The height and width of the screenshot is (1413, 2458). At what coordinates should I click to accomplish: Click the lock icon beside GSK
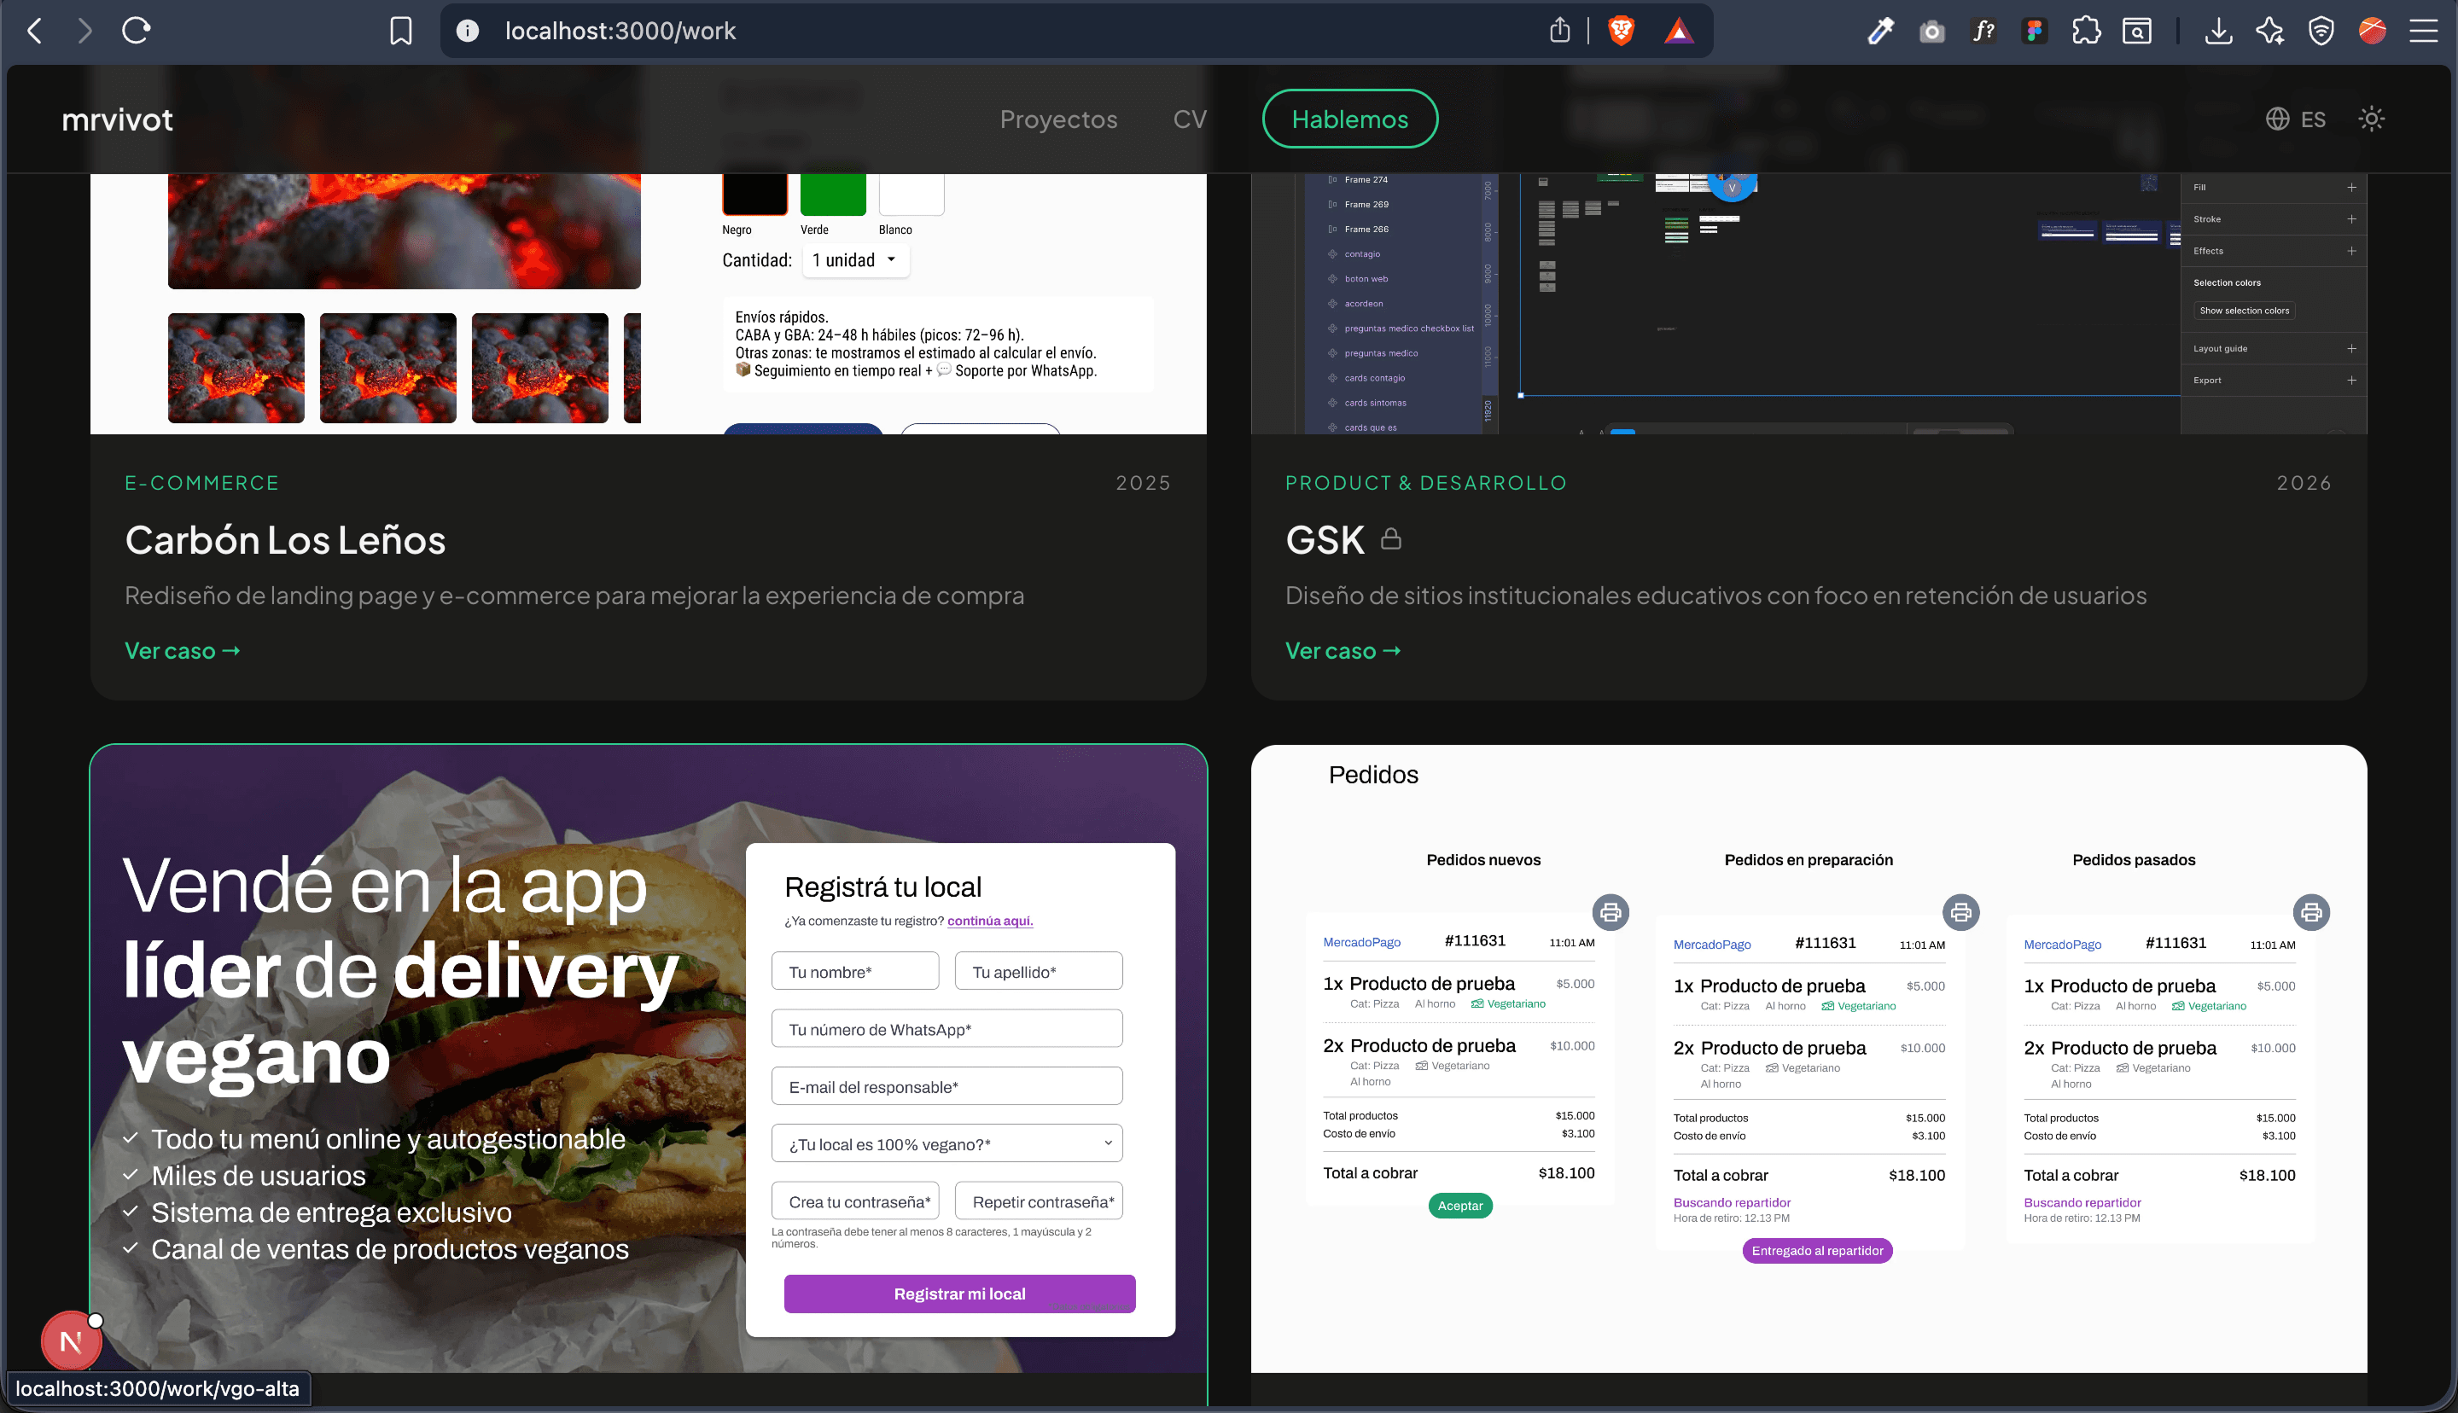coord(1390,538)
